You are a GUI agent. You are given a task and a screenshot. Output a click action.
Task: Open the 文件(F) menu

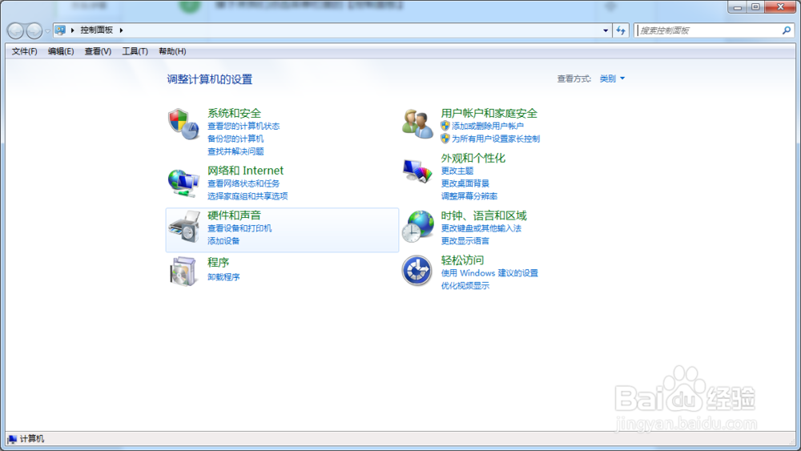coord(25,51)
